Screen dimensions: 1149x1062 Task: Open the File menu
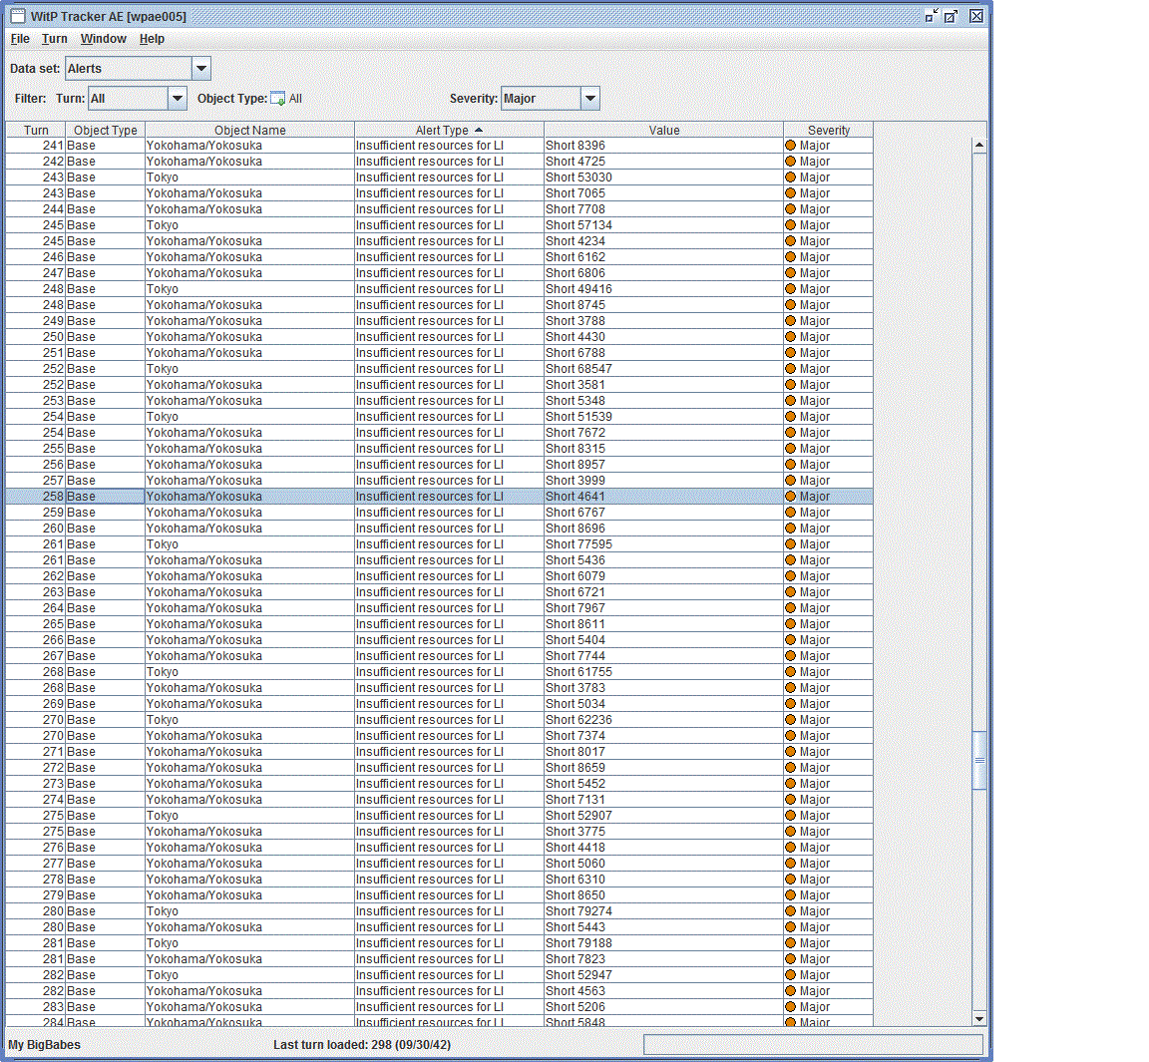[20, 39]
